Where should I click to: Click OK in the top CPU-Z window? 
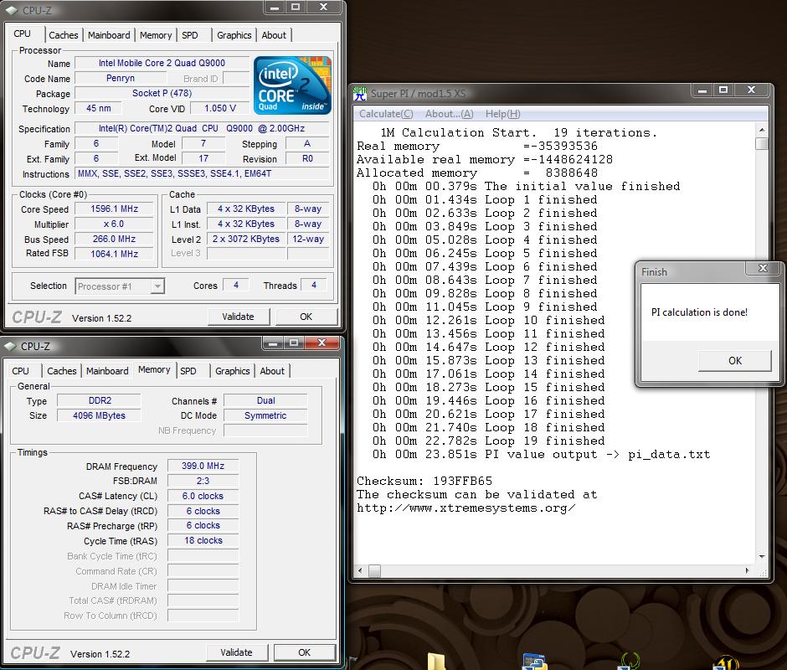(306, 317)
